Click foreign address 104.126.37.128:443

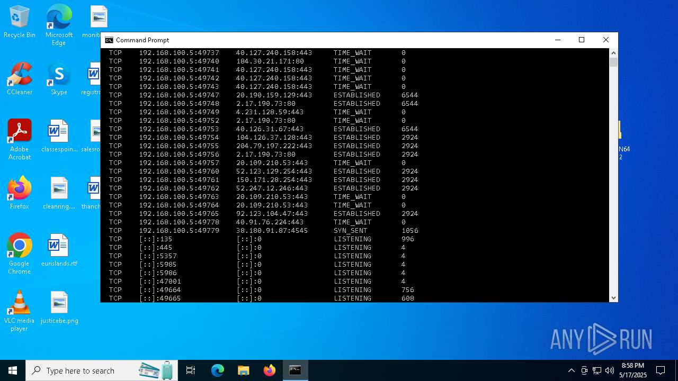(274, 138)
